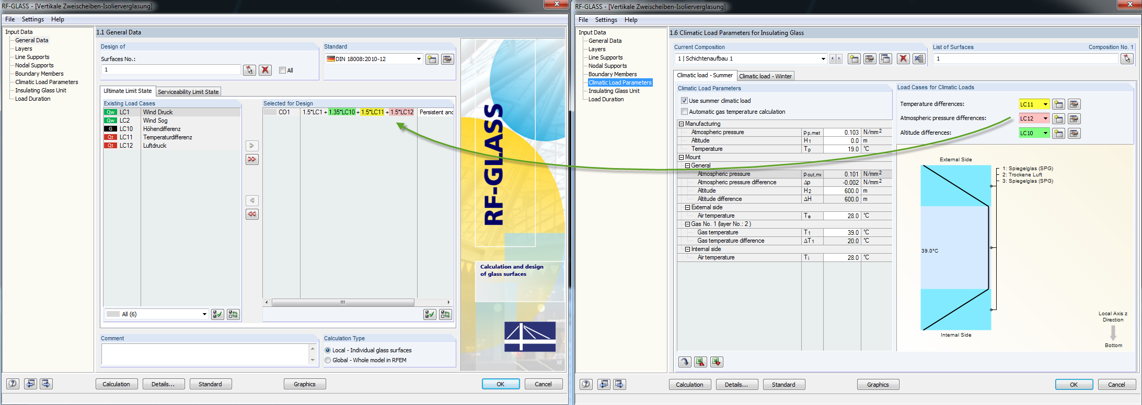Toggle Use summer climatic load checkbox
This screenshot has height=405, width=1142.
[x=684, y=101]
